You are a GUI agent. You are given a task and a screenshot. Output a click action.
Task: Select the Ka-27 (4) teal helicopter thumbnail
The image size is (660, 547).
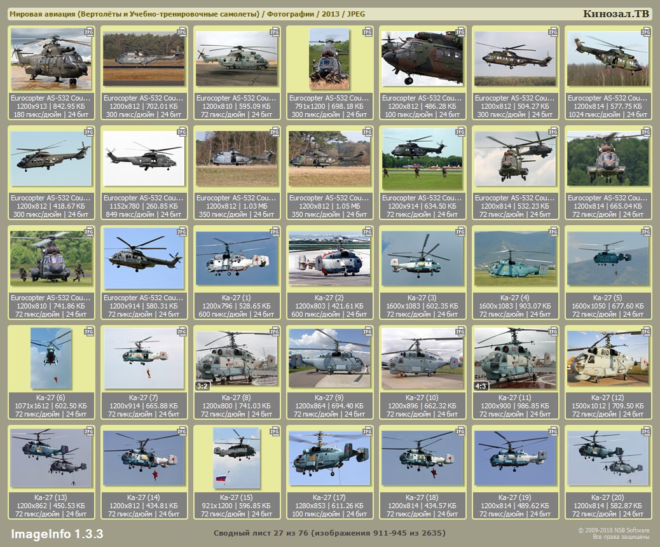[515, 258]
